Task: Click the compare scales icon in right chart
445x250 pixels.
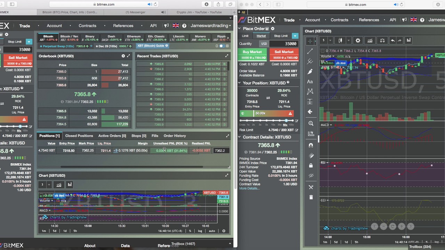Action: click(382, 41)
